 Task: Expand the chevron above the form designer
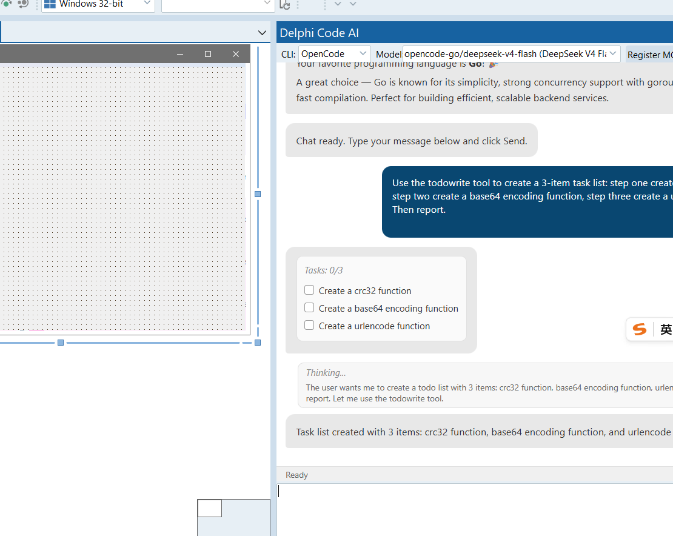pyautogui.click(x=262, y=33)
